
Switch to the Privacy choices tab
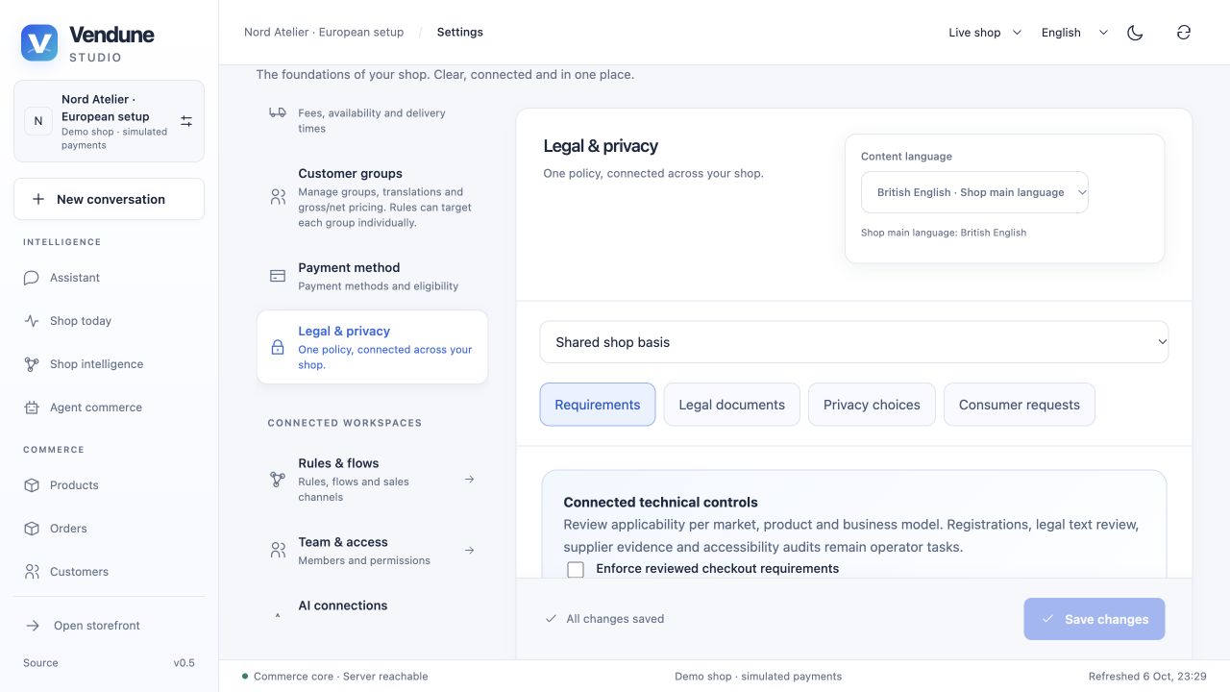872,405
